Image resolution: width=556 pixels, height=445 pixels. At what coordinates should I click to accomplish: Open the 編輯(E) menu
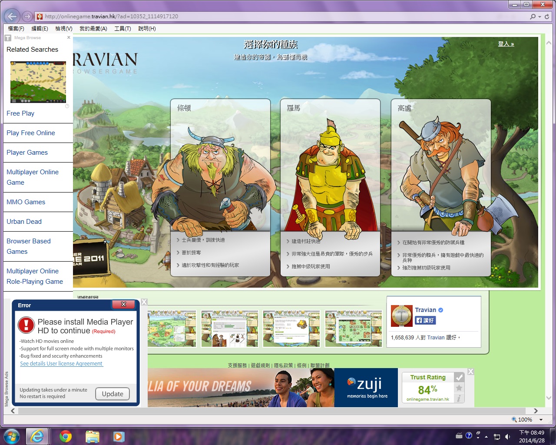coord(40,29)
